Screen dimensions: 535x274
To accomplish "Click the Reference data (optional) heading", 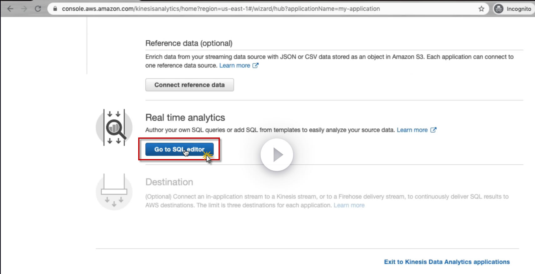I will [x=189, y=43].
